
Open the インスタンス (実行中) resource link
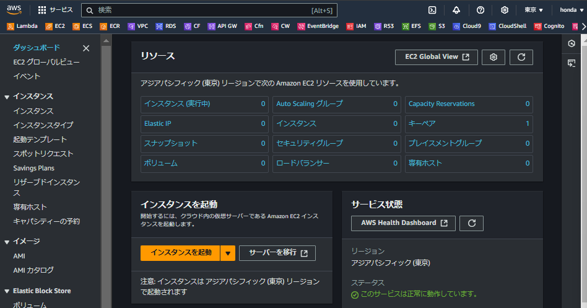click(x=177, y=103)
